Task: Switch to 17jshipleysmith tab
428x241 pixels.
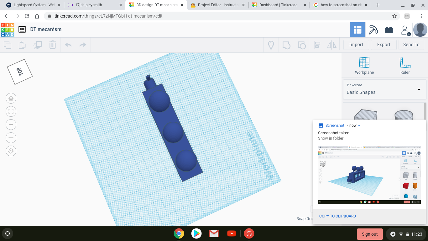Action: click(95, 5)
